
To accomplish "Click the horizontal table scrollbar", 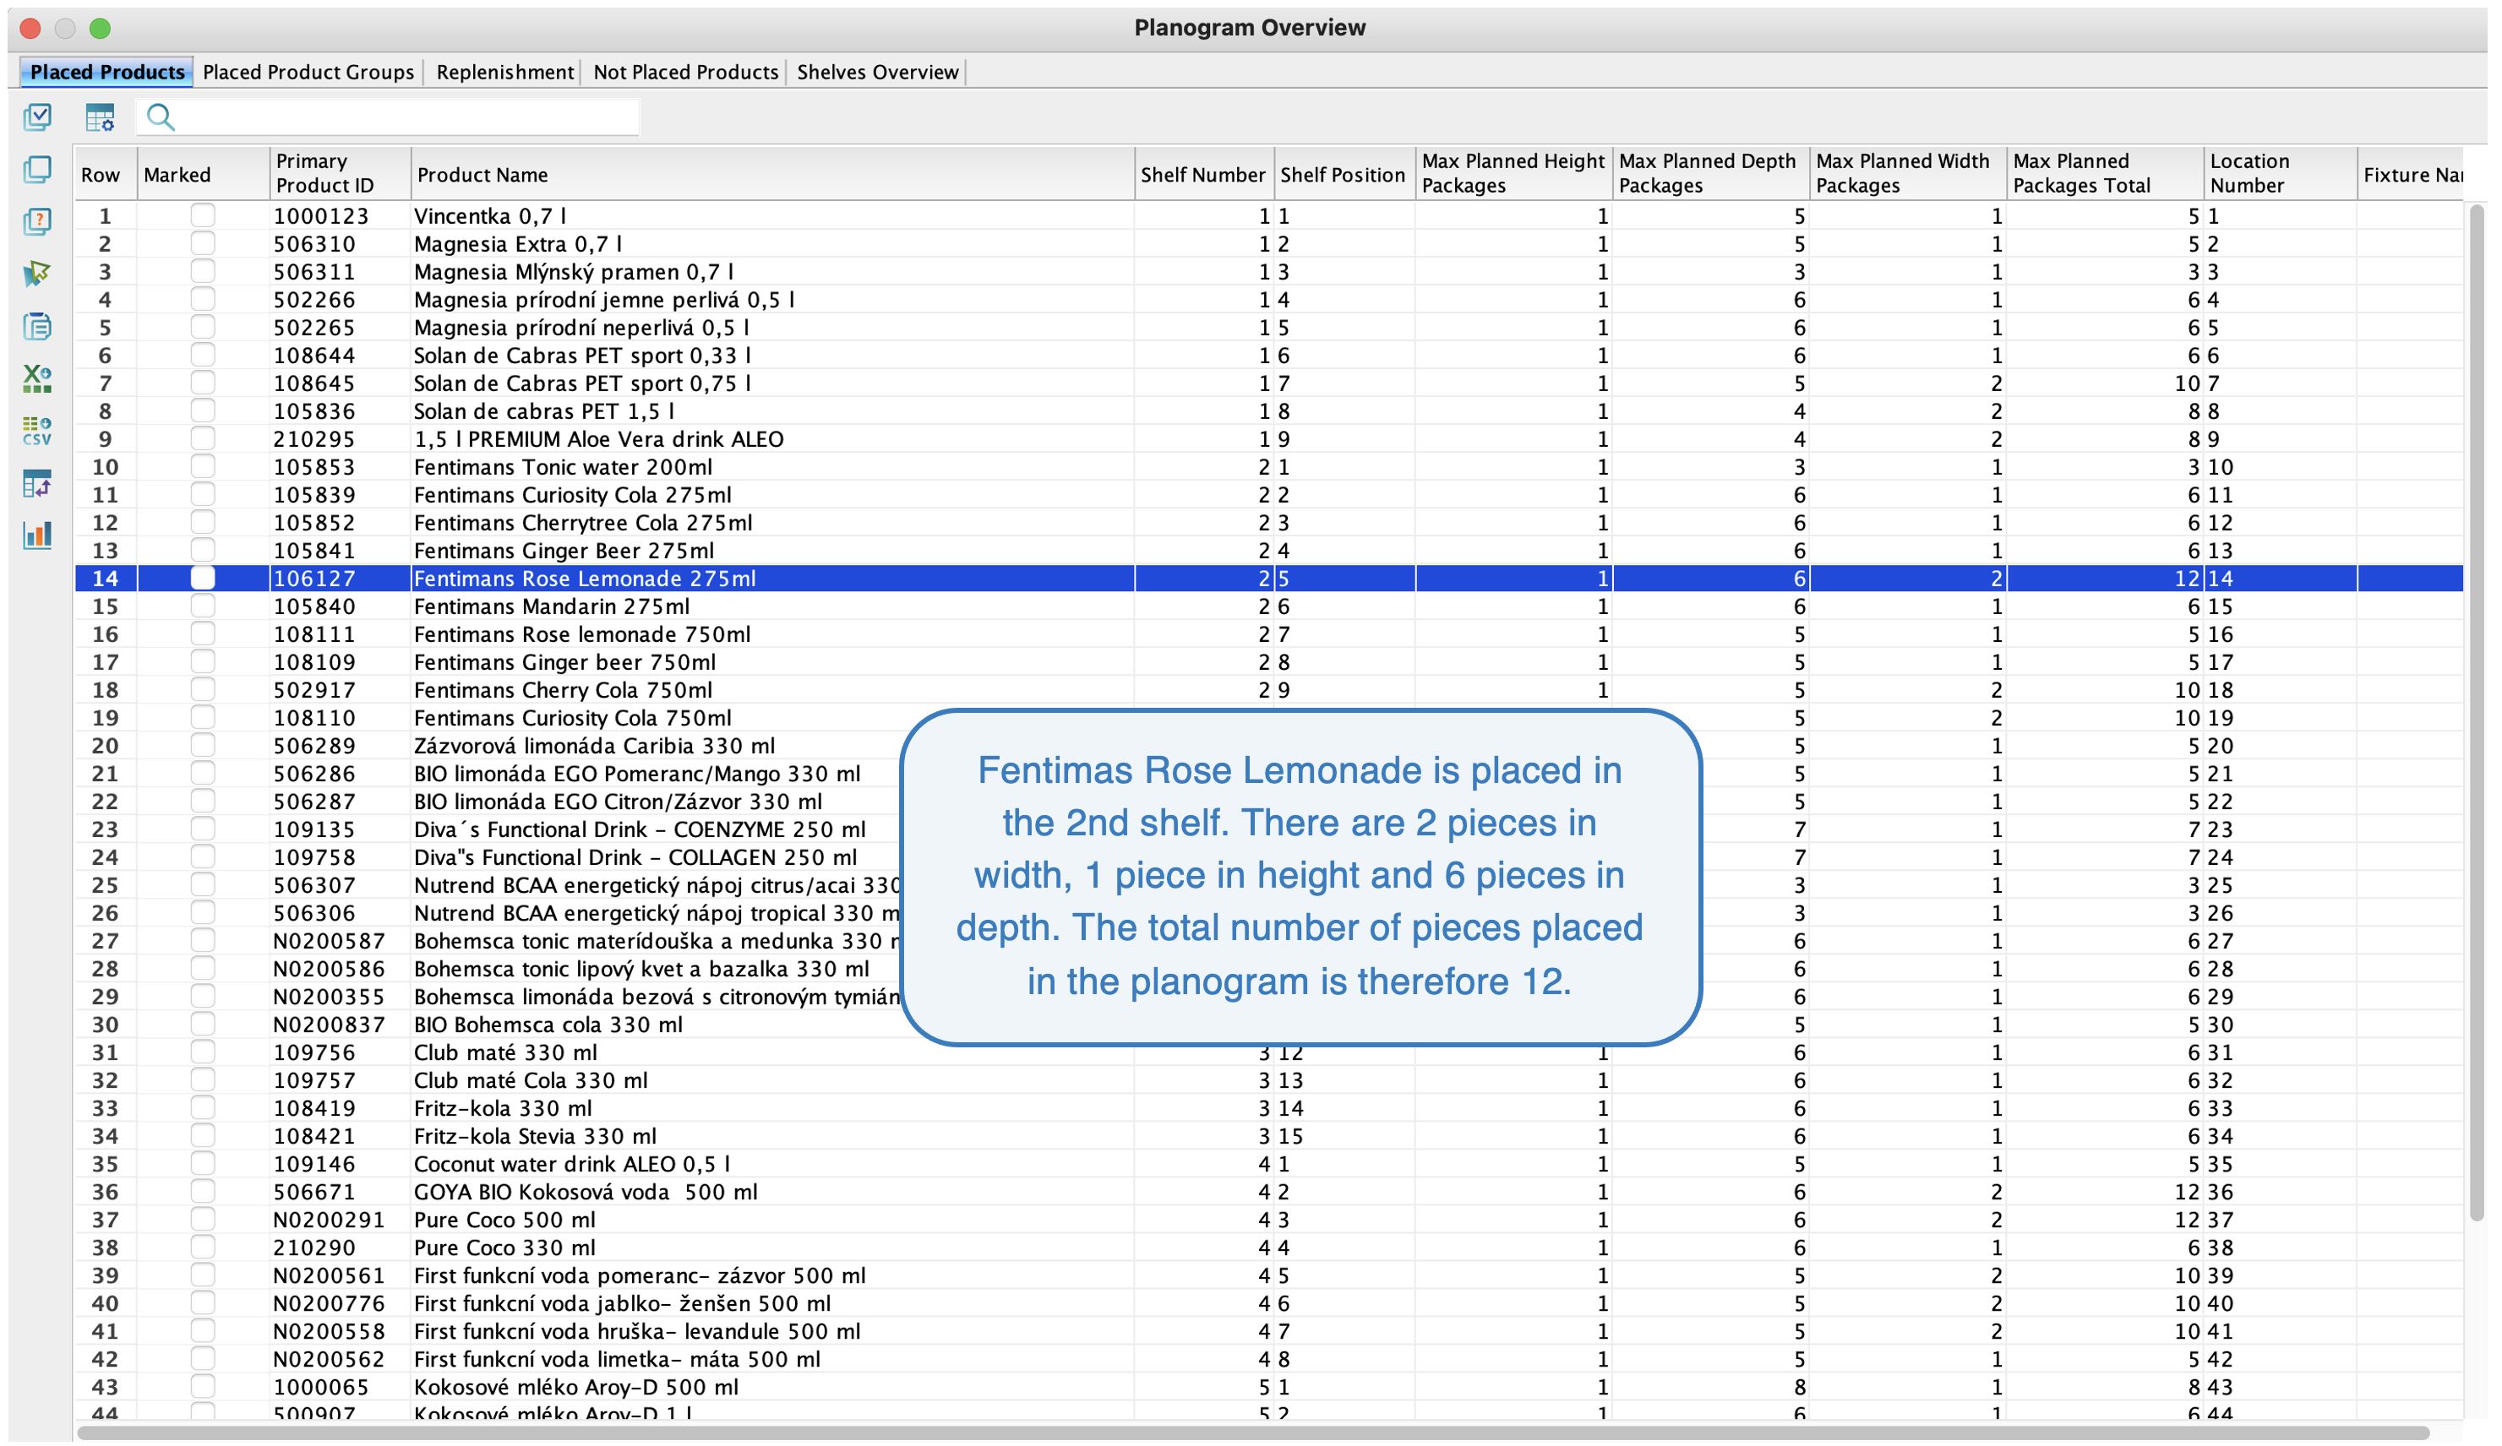I will coord(1253,1432).
